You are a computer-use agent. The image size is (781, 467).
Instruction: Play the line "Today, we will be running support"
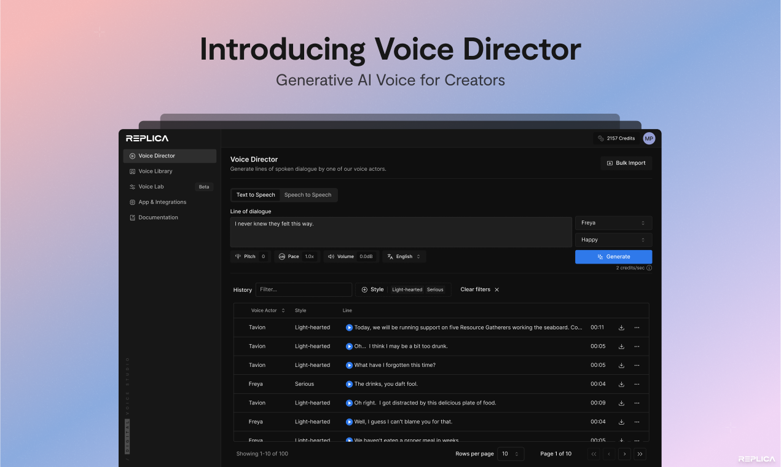(x=349, y=328)
